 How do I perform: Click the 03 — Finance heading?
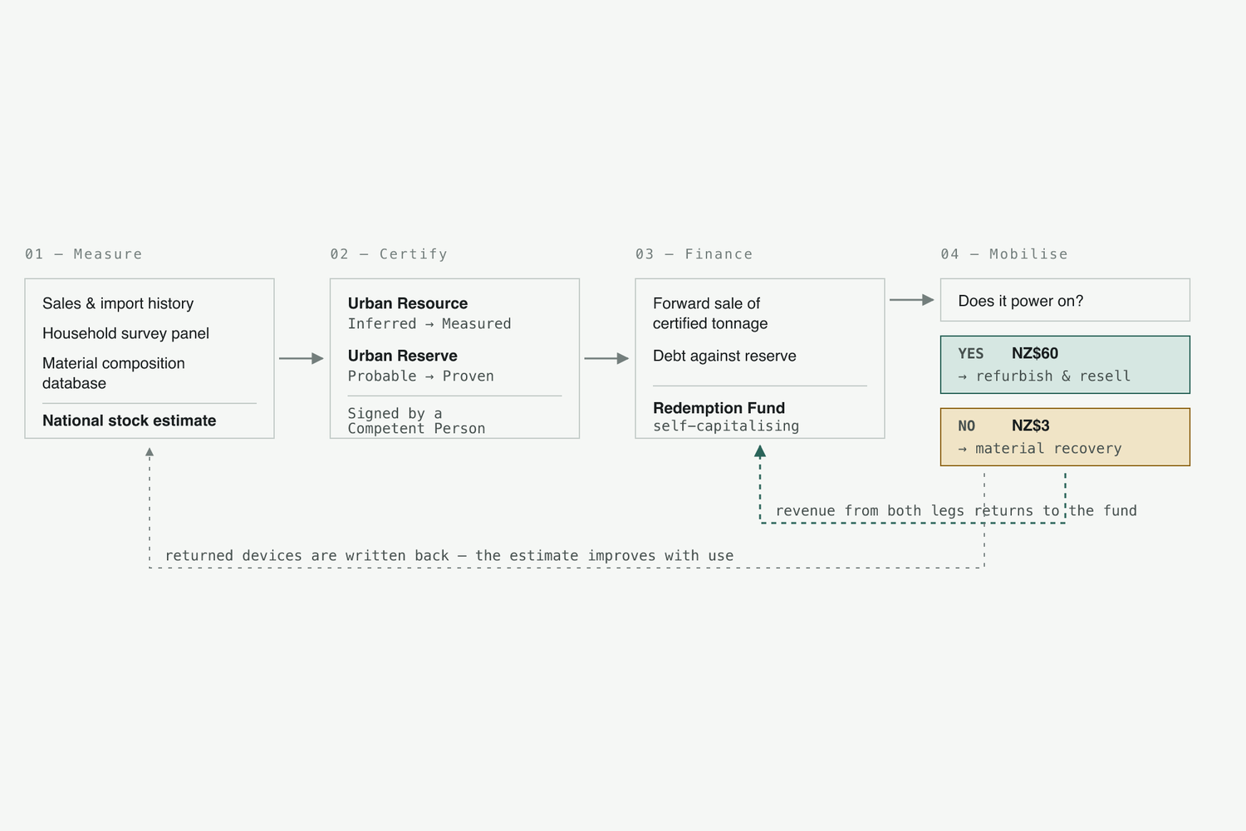pos(694,254)
